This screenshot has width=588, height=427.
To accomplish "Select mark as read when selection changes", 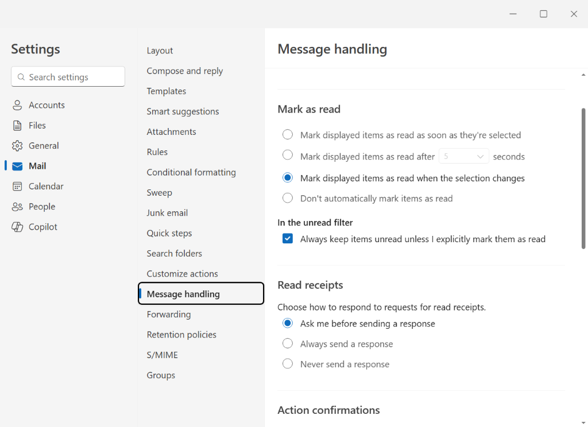I will (288, 177).
